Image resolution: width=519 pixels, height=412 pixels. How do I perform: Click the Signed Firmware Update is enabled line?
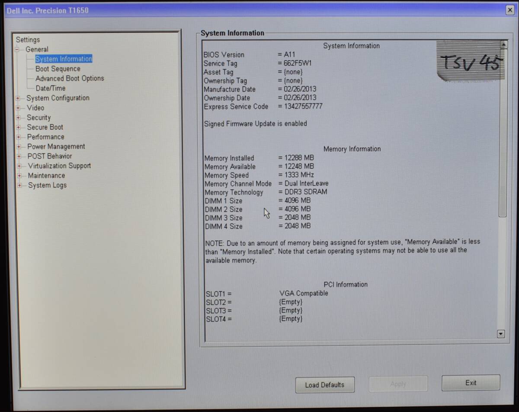[x=256, y=124]
